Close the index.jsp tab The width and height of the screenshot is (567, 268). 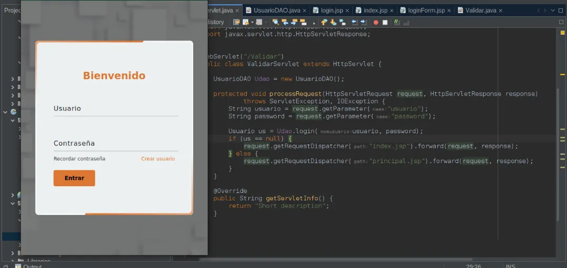391,11
